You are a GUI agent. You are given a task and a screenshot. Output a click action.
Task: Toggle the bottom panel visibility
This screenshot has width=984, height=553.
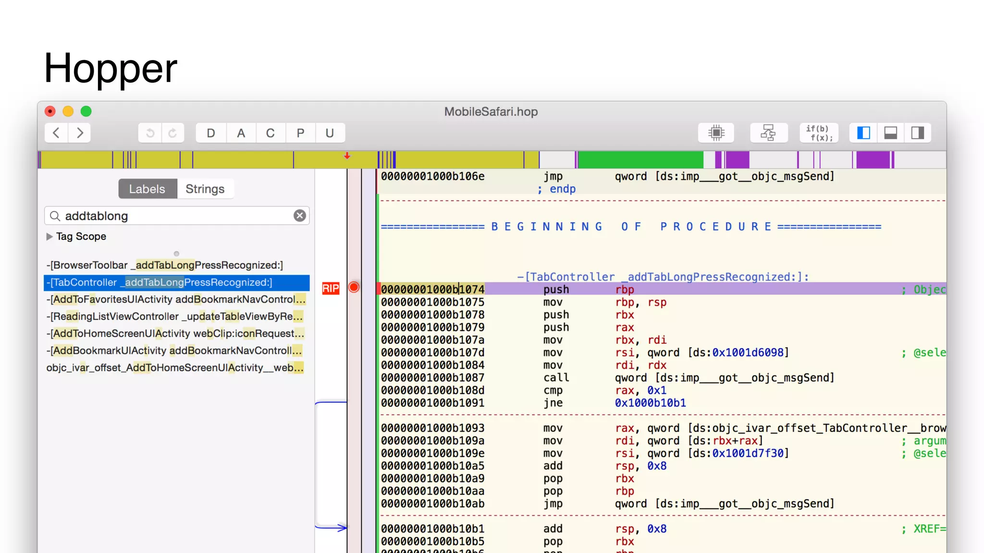tap(890, 133)
